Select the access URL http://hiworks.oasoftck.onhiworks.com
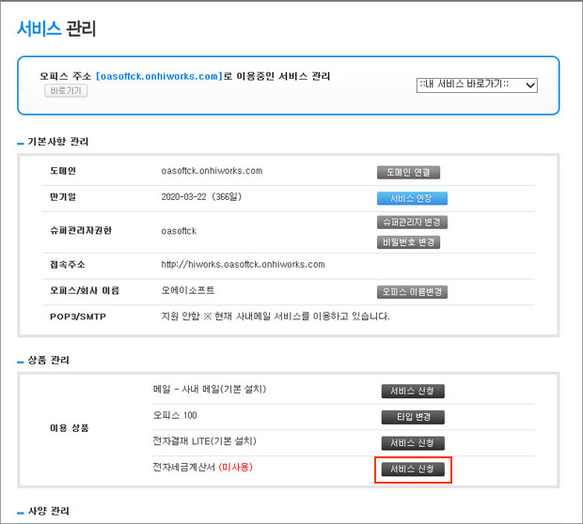This screenshot has width=583, height=524. click(243, 265)
